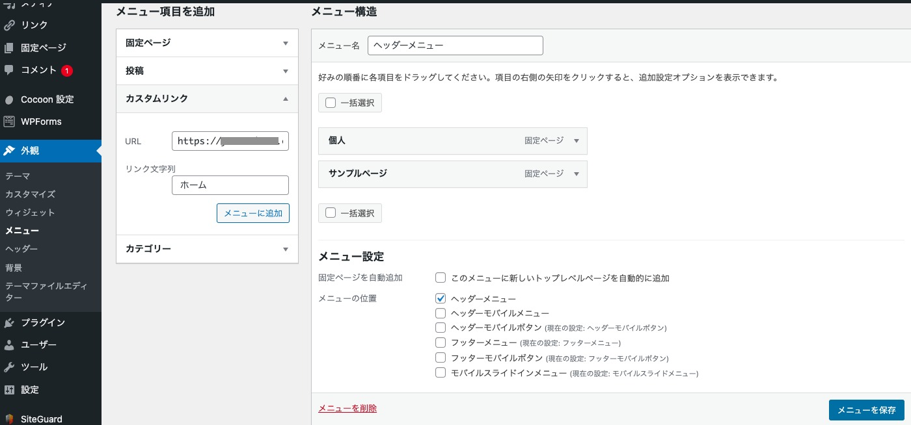Expand the 個人 menu item arrow
Image resolution: width=911 pixels, height=425 pixels.
(x=576, y=140)
